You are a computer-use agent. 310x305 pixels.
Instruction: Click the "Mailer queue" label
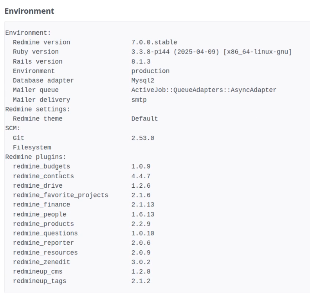(36, 90)
